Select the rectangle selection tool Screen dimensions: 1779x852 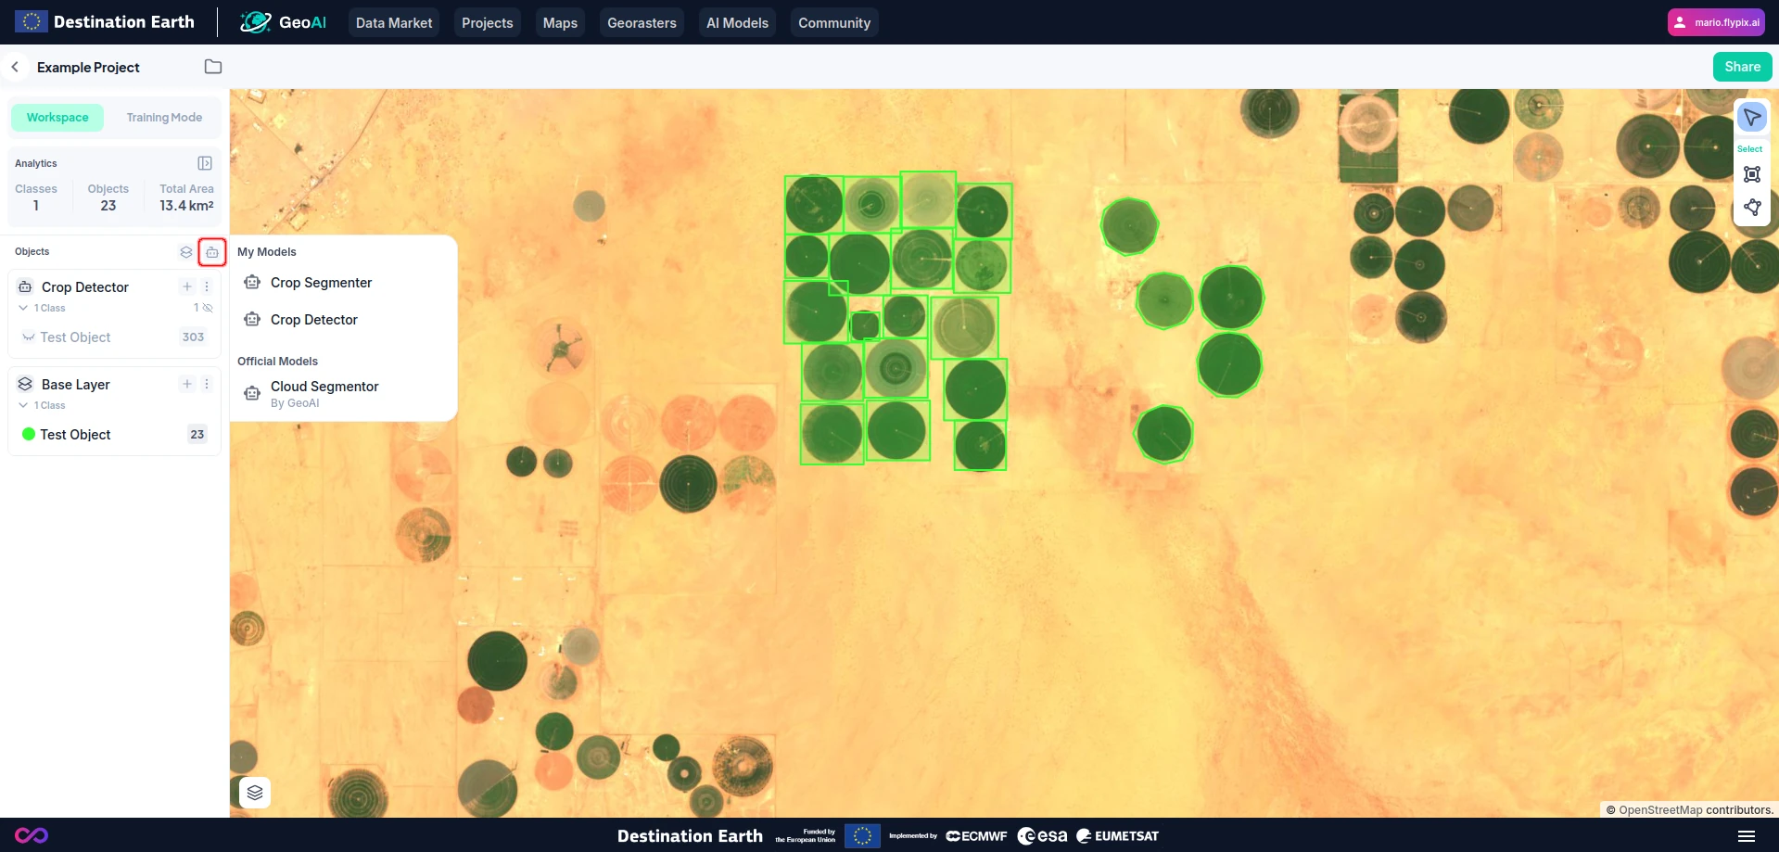1751,174
